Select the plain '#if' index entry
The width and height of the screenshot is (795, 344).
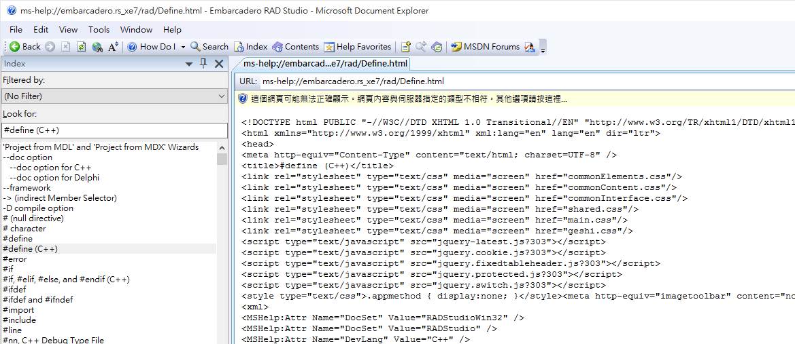tap(8, 269)
